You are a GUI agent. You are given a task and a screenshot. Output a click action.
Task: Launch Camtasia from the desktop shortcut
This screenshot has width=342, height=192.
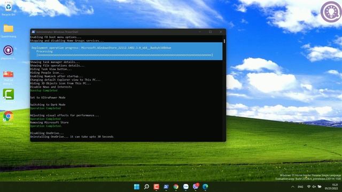(x=9, y=95)
